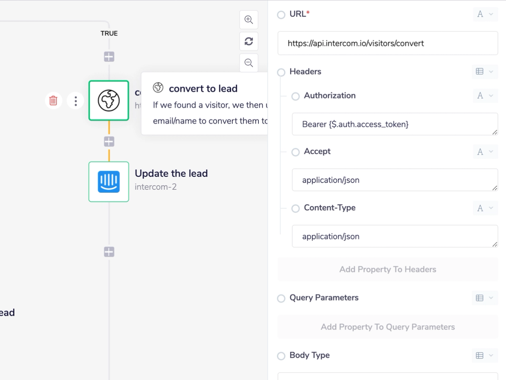506x380 pixels.
Task: Select the Intercom Update the lead node
Action: 109,182
